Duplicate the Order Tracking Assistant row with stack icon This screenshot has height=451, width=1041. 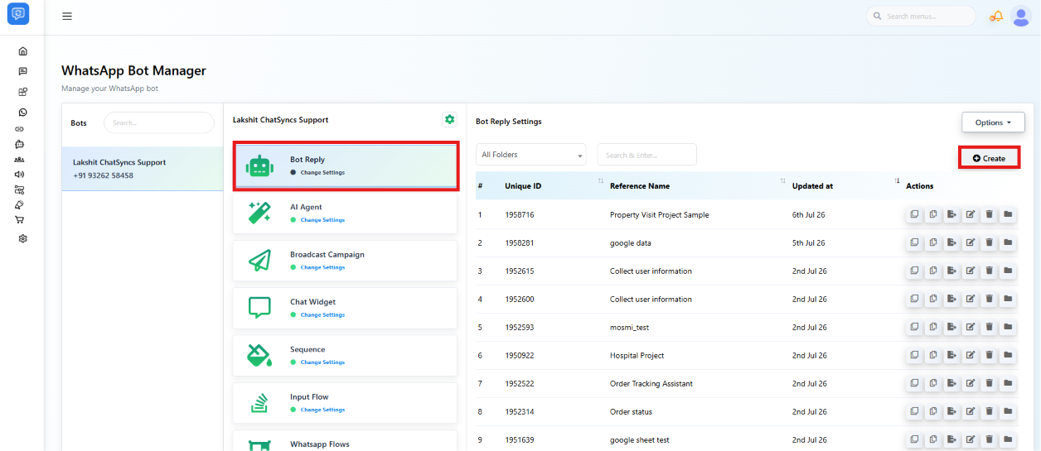click(914, 384)
